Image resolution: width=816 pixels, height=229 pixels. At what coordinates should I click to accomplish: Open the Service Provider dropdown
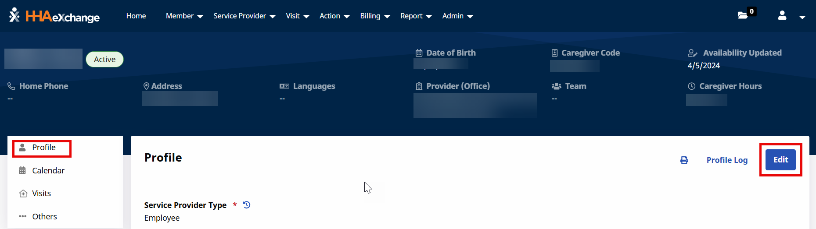[x=244, y=16]
